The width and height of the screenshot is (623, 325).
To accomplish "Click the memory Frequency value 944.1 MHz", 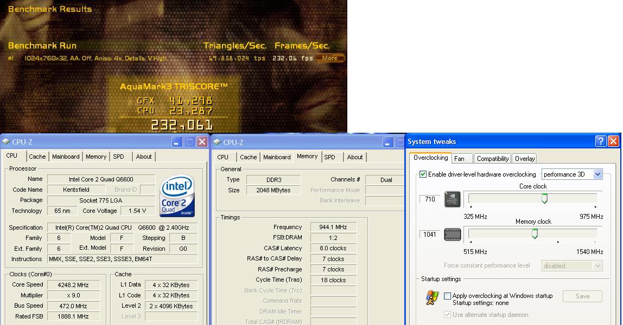I will (333, 227).
